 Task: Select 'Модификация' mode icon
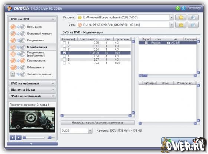tap(18, 47)
